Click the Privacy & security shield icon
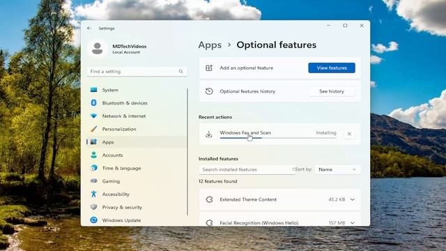This screenshot has height=251, width=446. click(x=93, y=207)
